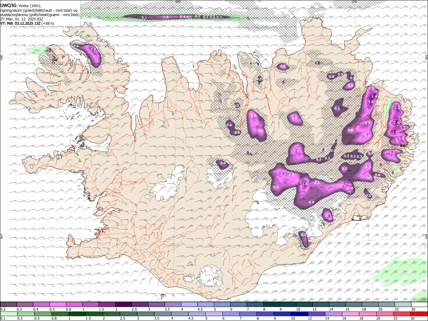
Task: Click the 'rigning/skúrir' legend description line
Action: (39, 10)
